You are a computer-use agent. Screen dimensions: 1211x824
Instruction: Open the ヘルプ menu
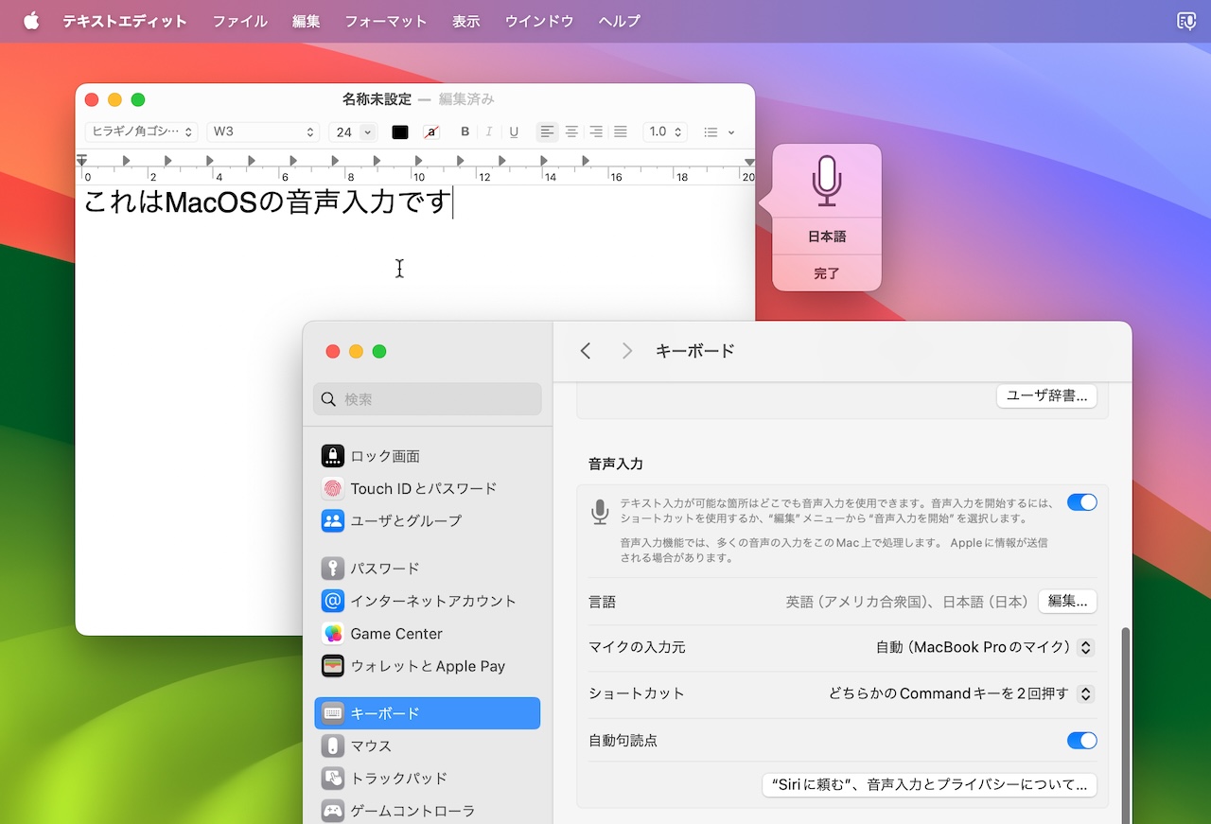pos(619,21)
